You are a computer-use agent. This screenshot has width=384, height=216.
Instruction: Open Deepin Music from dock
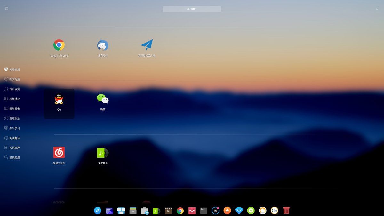pos(156,211)
